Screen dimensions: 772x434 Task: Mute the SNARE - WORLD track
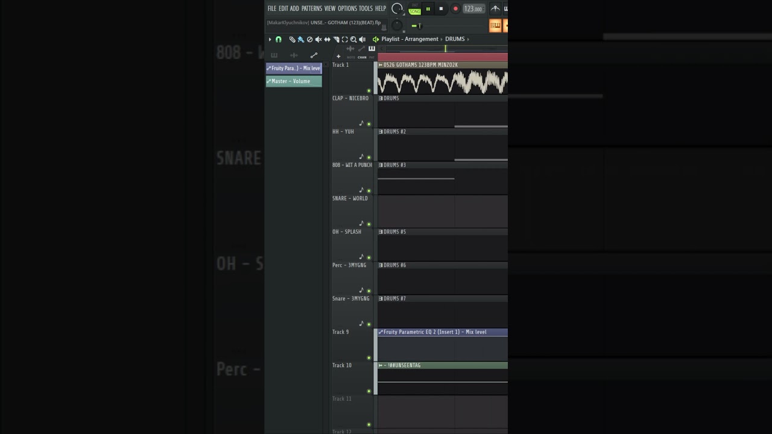369,224
